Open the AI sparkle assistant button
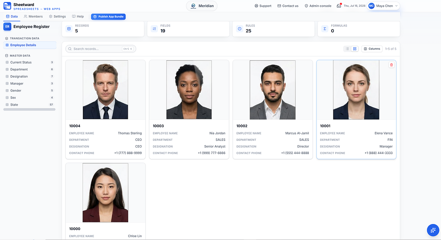441x240 pixels. (x=433, y=230)
